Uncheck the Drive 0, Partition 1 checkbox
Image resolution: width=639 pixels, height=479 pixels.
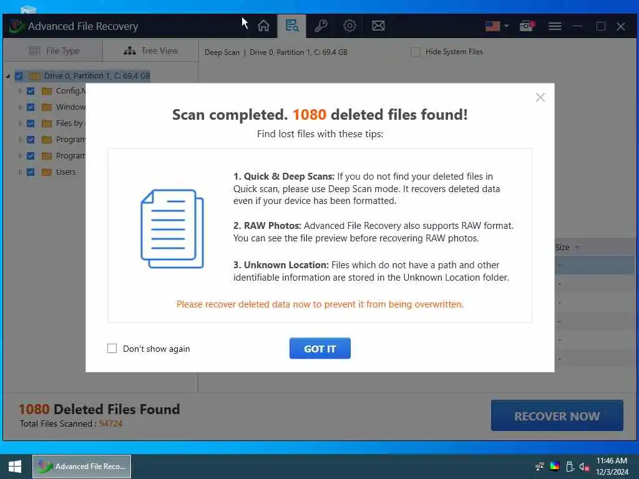click(19, 75)
